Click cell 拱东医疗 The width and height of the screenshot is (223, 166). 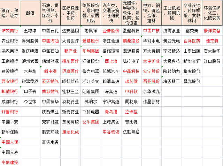click(x=70, y=61)
